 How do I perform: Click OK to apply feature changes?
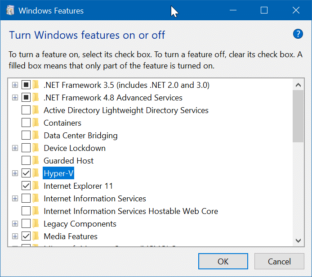tap(223, 261)
